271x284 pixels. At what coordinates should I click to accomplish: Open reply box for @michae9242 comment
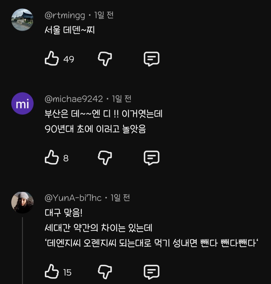coord(152,158)
